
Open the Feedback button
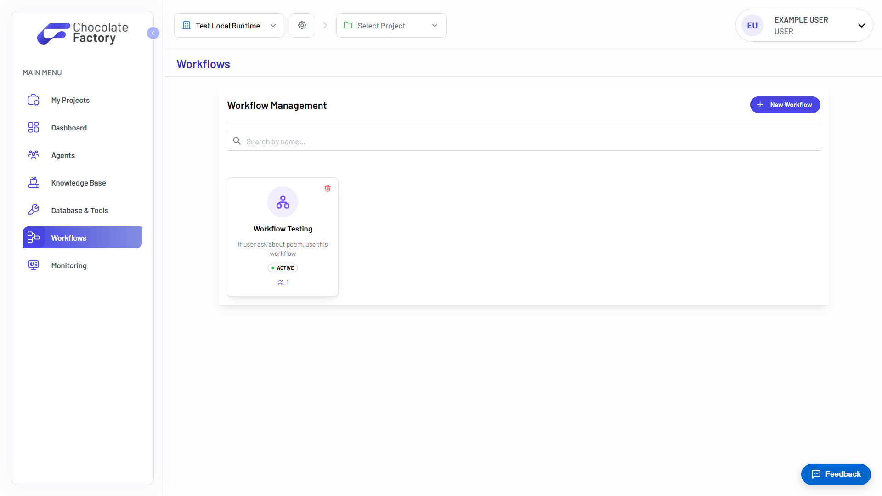(836, 474)
